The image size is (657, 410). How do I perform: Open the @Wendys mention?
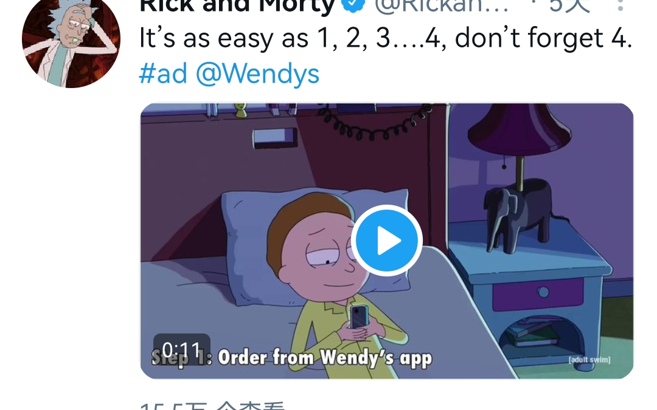(257, 75)
